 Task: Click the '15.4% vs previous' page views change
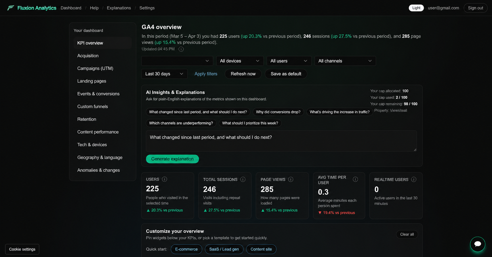point(279,210)
